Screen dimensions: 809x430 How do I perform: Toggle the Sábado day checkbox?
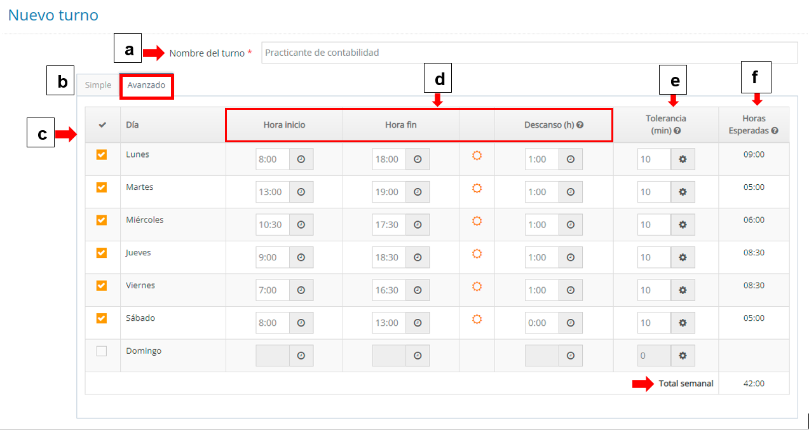pyautogui.click(x=102, y=318)
